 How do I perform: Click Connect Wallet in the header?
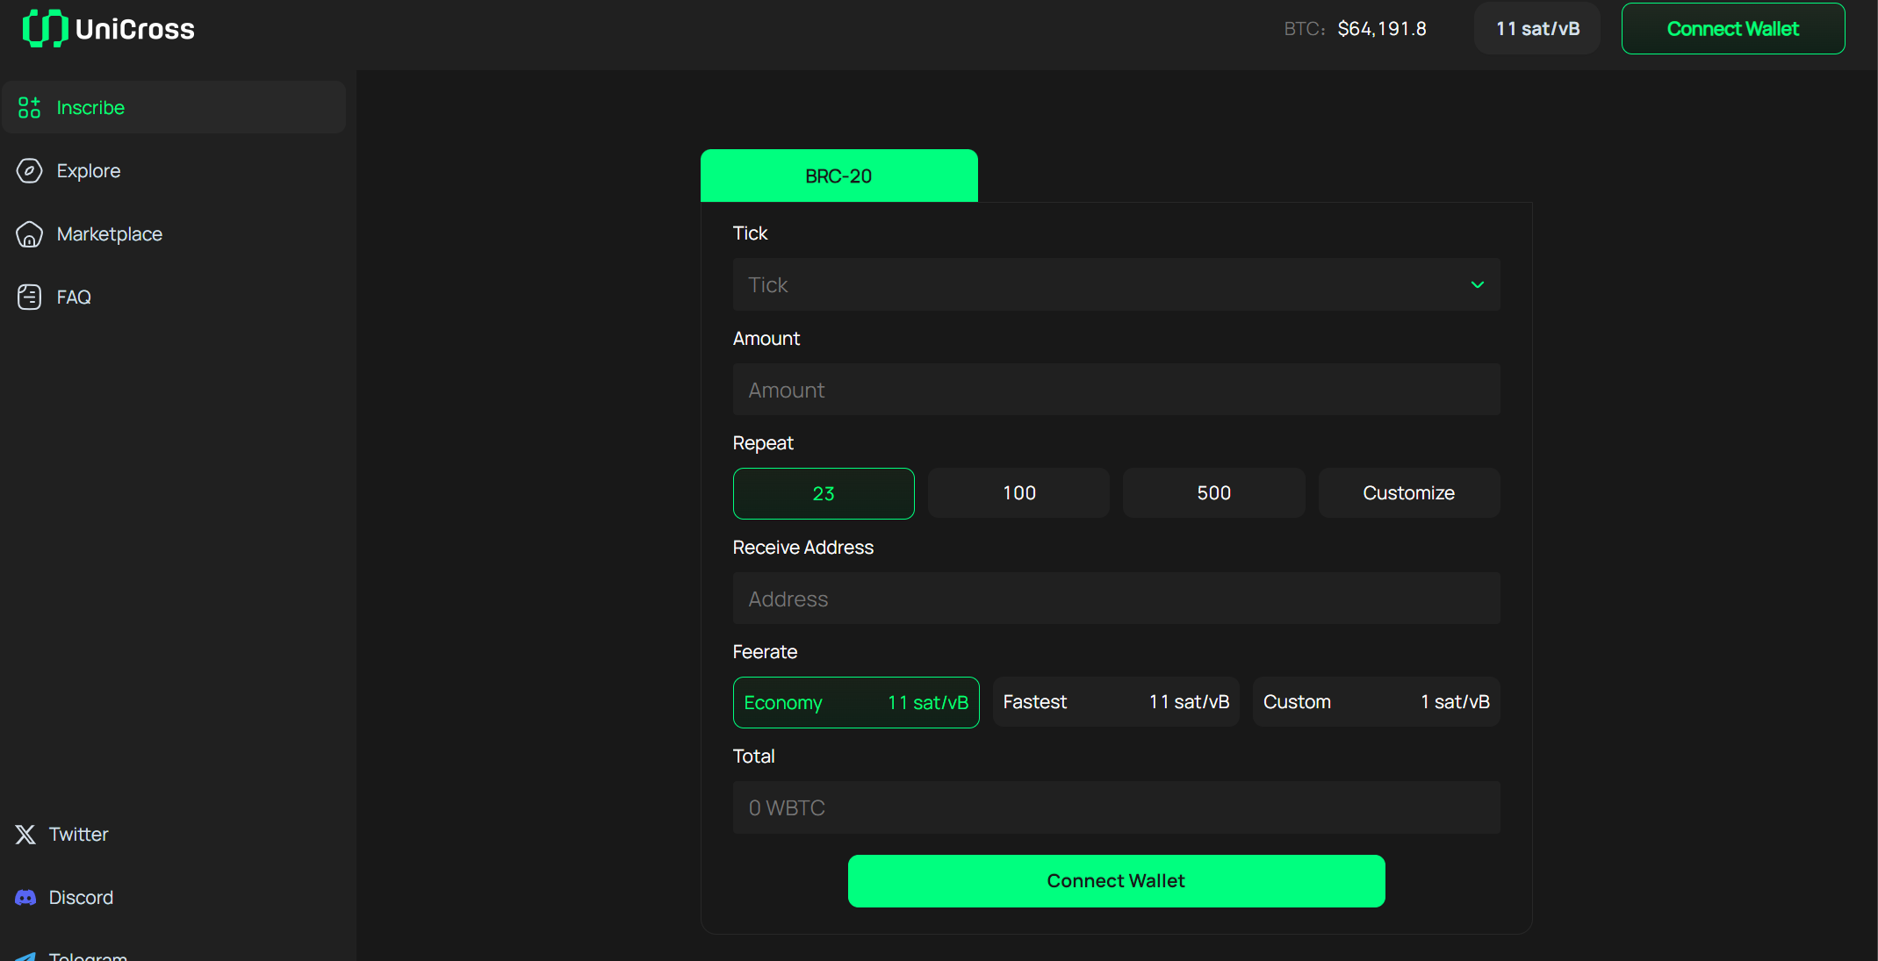click(1732, 29)
